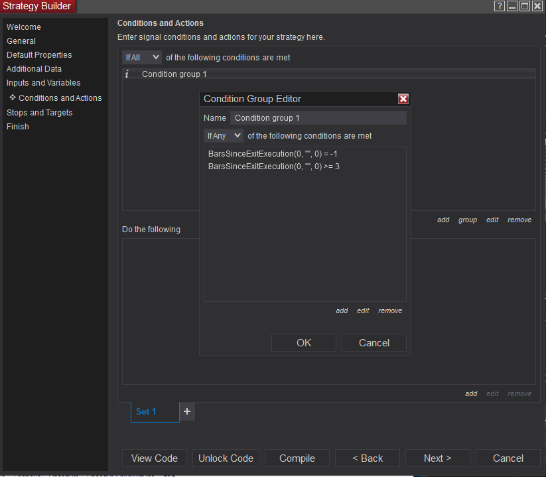Select the Set 1 tab
Viewport: 546px width, 477px height.
(x=155, y=412)
